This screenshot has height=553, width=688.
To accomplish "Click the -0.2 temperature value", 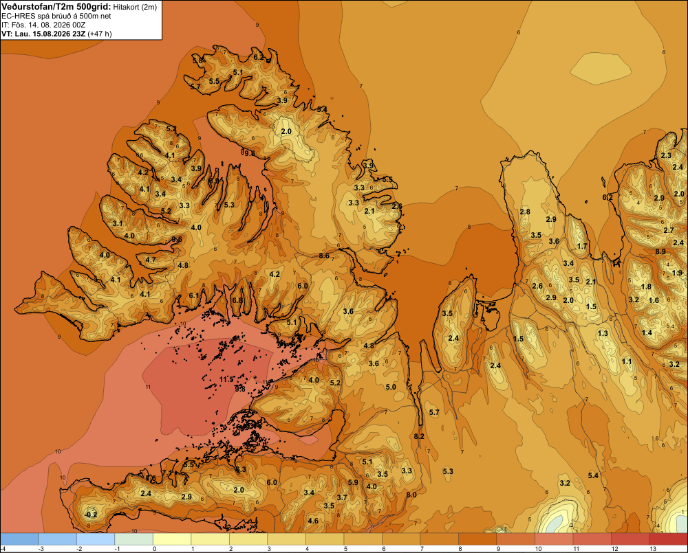I will tap(90, 515).
